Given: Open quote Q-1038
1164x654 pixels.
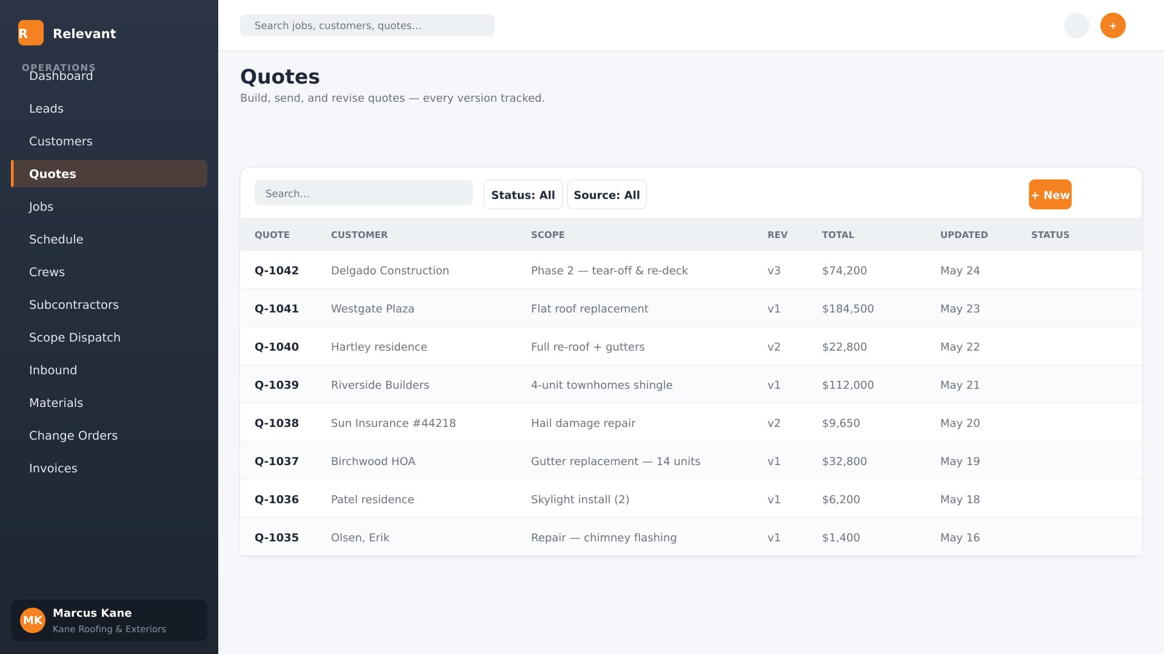Looking at the screenshot, I should (x=276, y=423).
